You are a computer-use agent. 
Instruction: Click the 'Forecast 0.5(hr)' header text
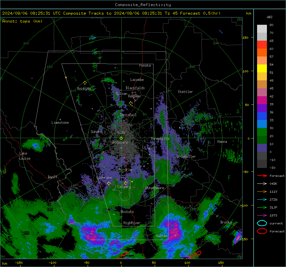coord(200,13)
